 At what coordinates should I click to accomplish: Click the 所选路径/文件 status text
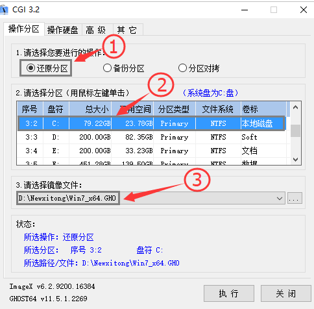point(101,263)
